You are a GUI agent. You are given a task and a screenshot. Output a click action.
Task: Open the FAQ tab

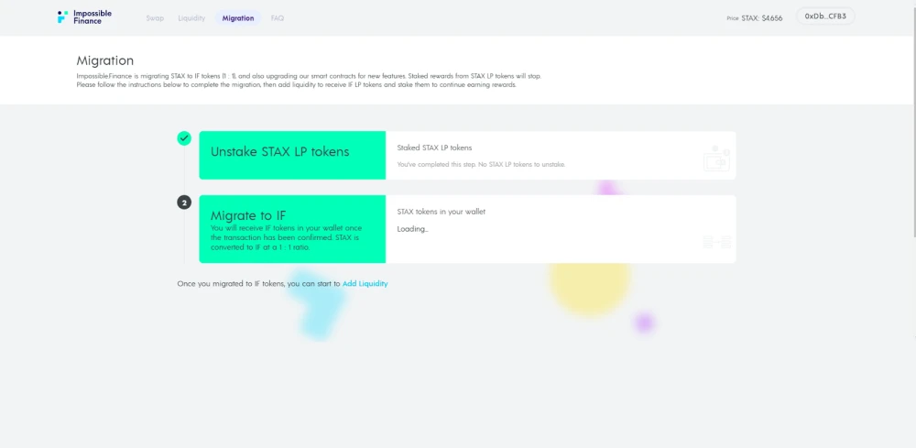pyautogui.click(x=278, y=18)
